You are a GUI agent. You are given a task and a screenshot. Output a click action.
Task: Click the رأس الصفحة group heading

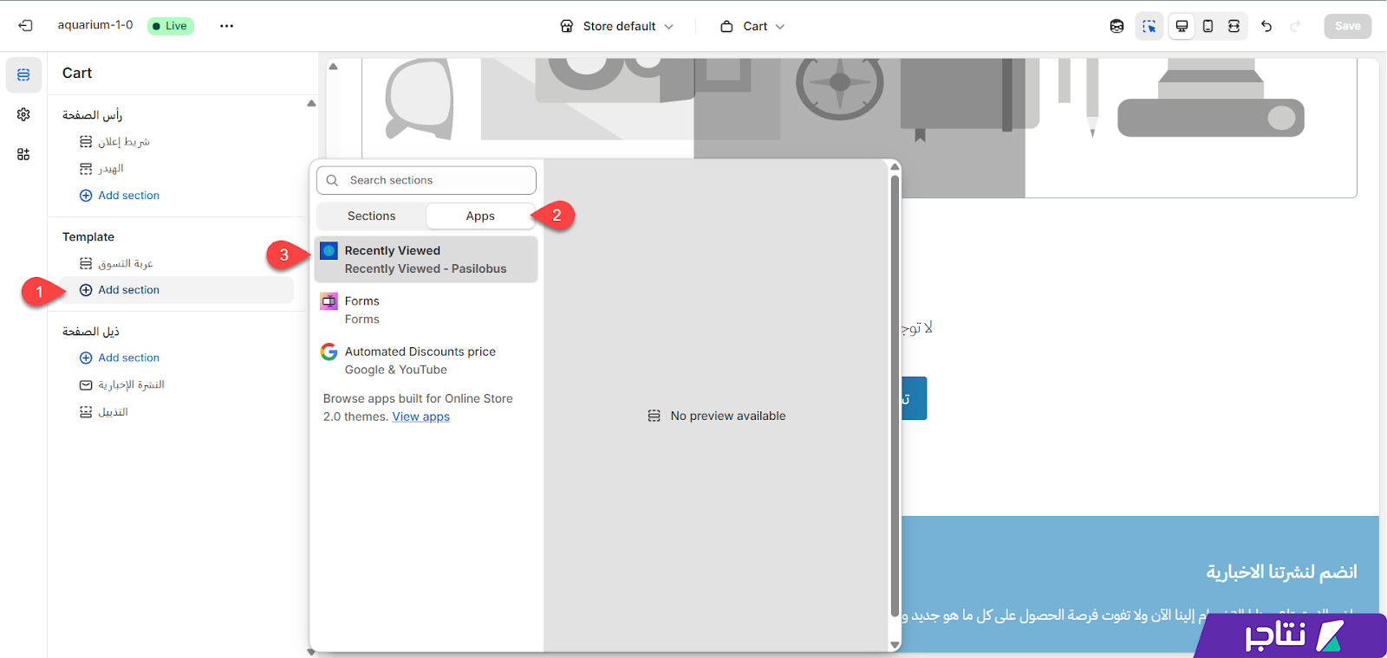92,115
